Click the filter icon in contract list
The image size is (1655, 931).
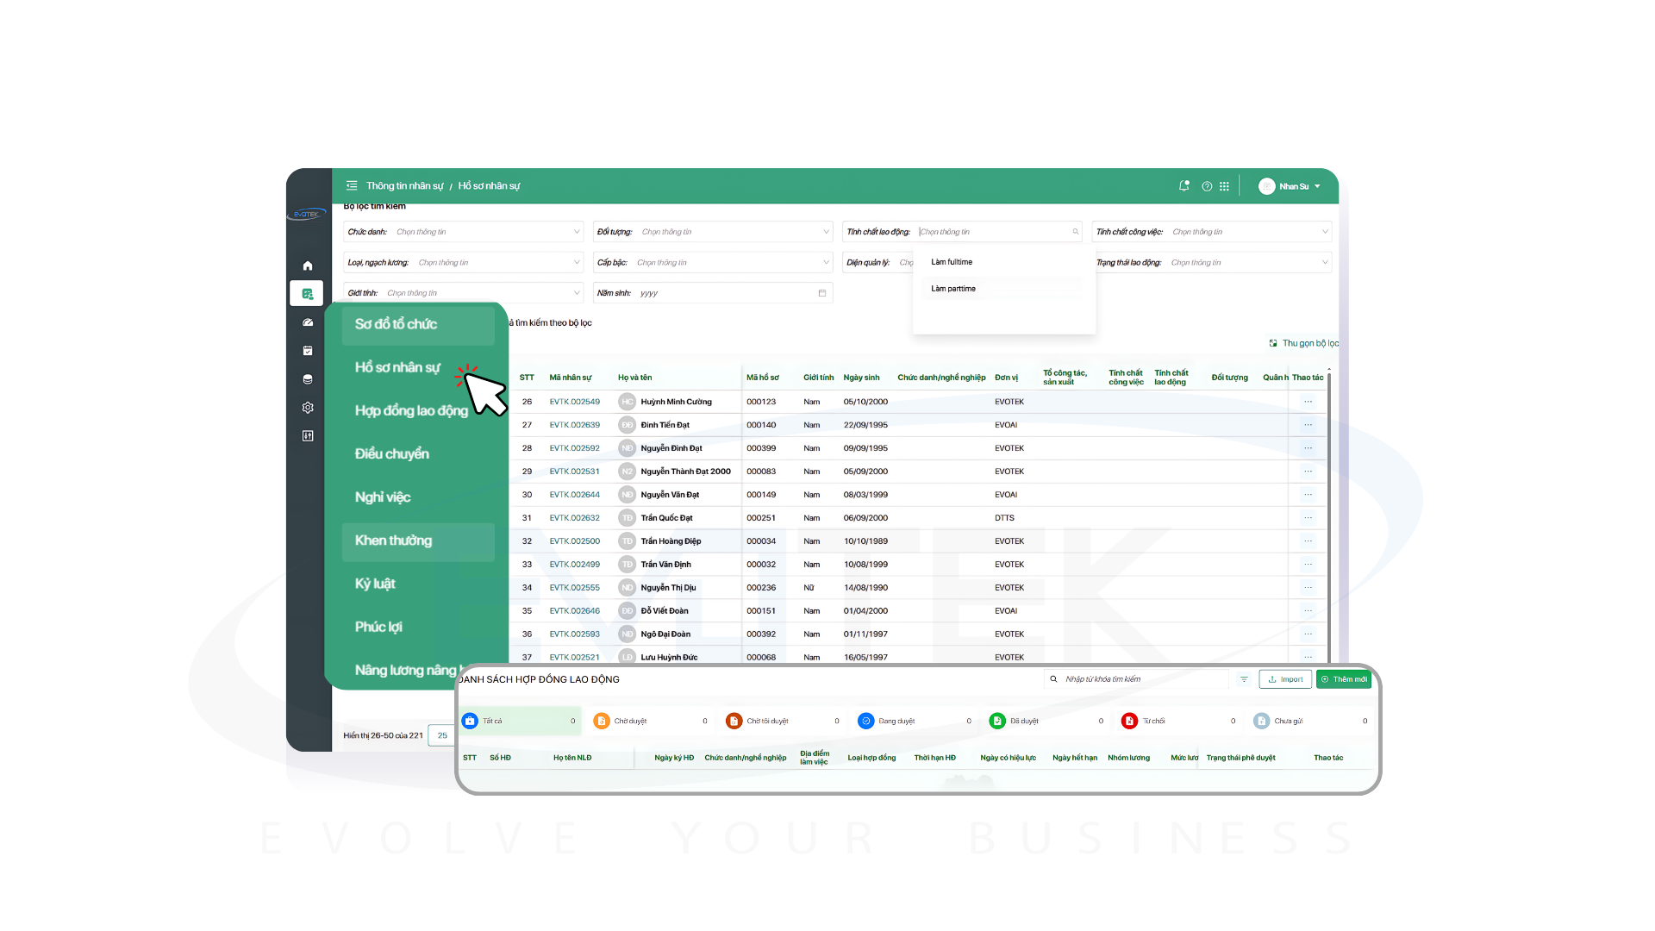point(1244,679)
